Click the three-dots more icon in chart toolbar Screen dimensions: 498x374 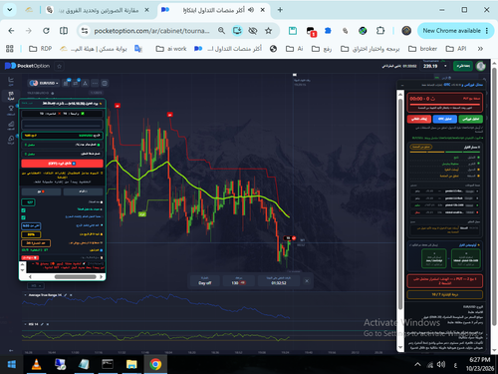pos(95,83)
